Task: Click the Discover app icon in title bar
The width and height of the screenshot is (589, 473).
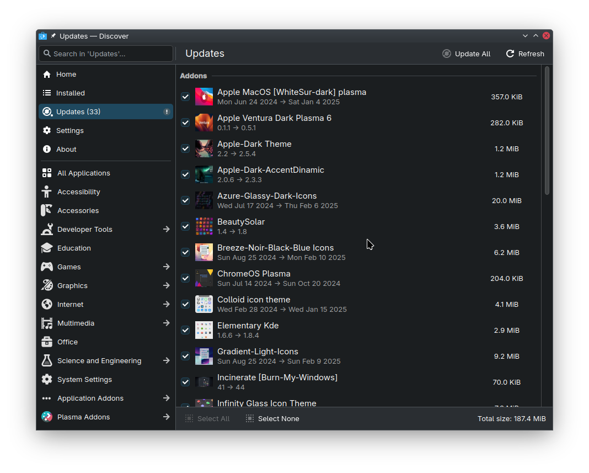Action: coord(43,36)
